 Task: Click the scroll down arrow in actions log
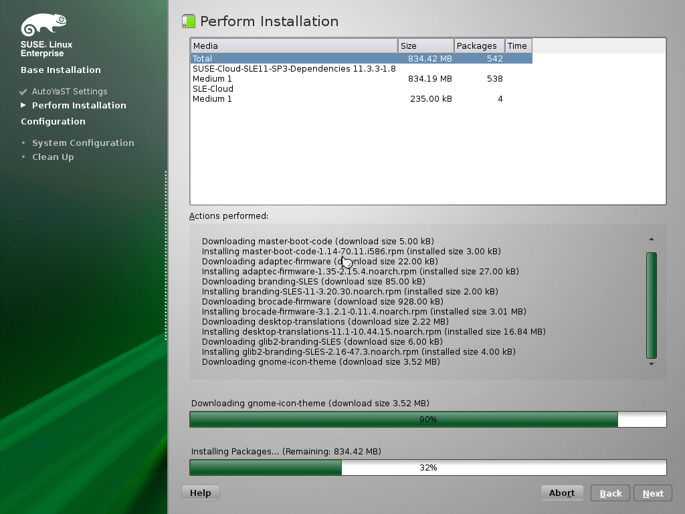[652, 363]
